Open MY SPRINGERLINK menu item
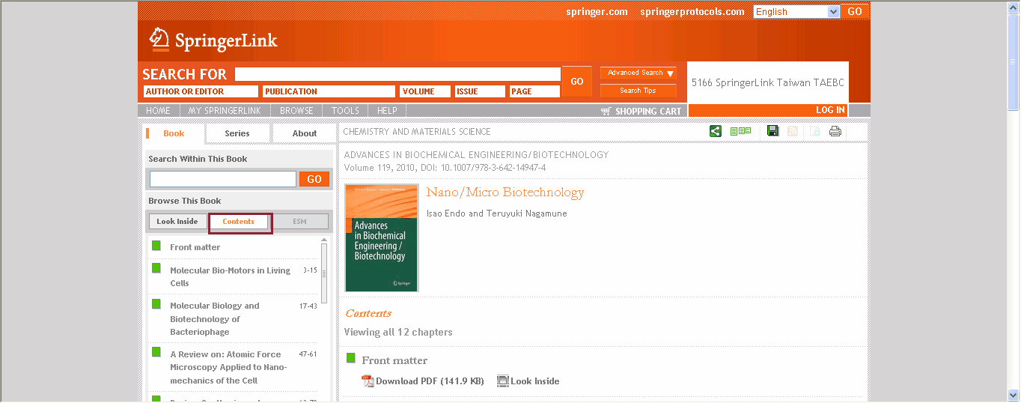Image resolution: width=1021 pixels, height=403 pixels. coord(225,111)
